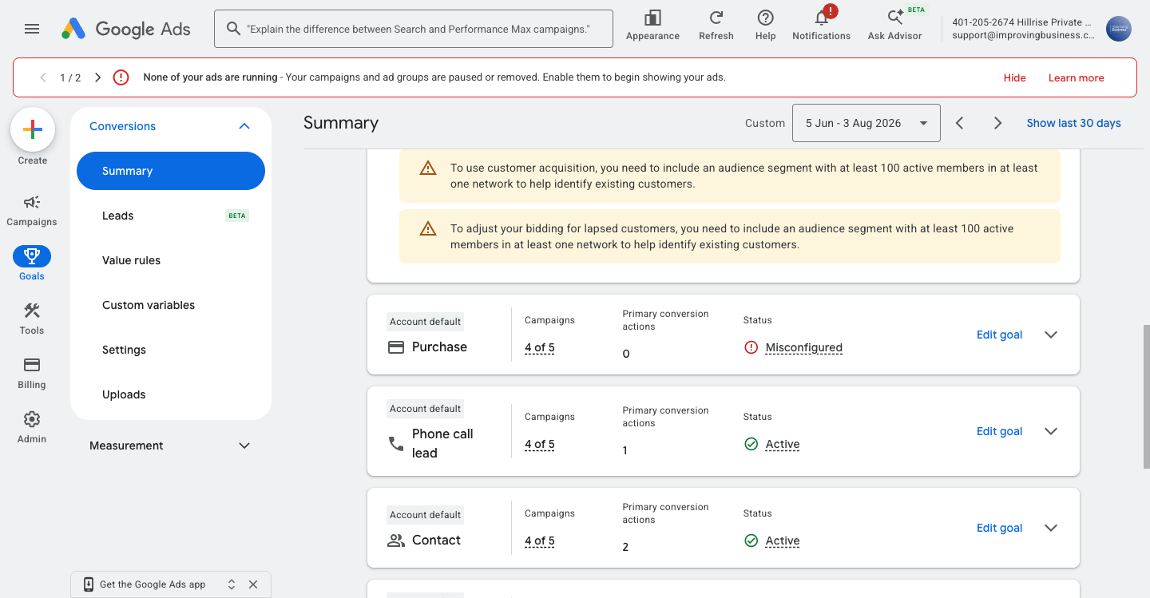Viewport: 1150px width, 598px height.
Task: Click Active status for Phone call lead
Action: pyautogui.click(x=782, y=444)
